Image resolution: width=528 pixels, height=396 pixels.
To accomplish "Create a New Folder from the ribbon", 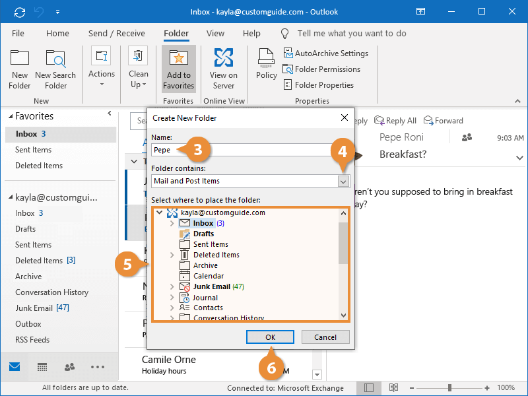I will (x=20, y=70).
